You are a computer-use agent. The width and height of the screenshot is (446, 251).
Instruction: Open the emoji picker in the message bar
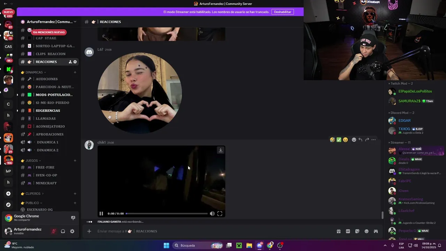367,231
